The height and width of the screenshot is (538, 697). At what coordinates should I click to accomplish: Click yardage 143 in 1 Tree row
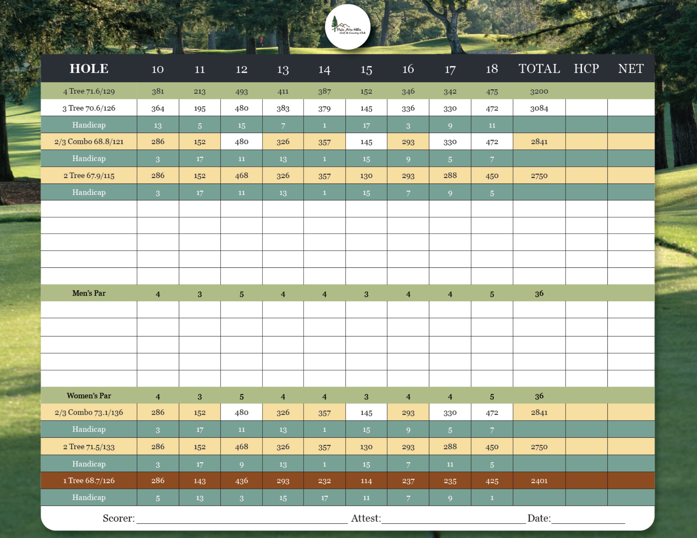click(200, 481)
